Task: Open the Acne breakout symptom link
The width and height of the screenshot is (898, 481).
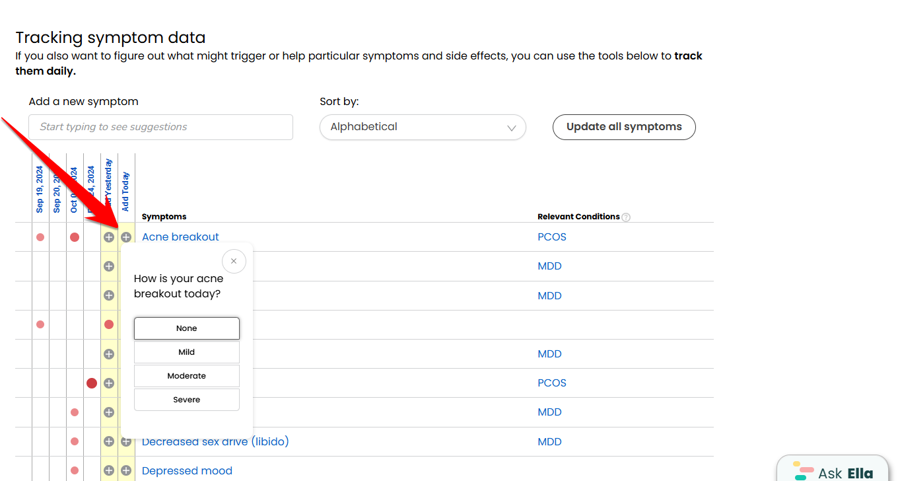Action: [180, 237]
